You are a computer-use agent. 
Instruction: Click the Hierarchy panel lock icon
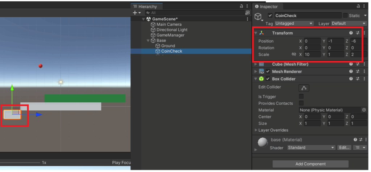coord(241,6)
